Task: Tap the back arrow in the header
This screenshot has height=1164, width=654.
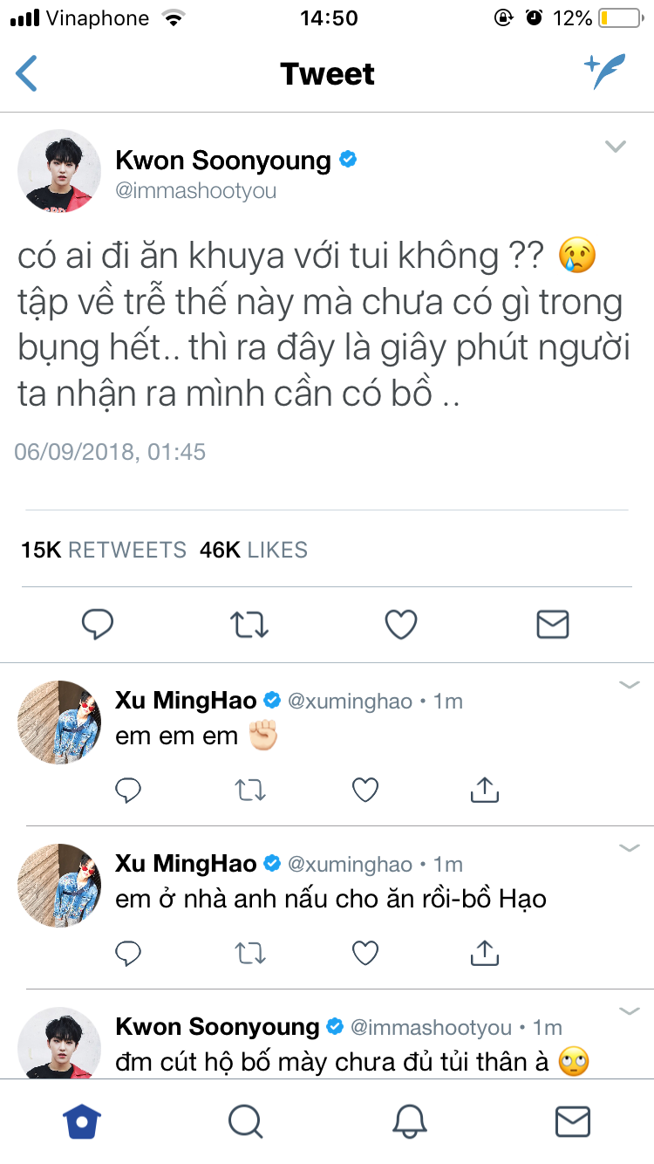Action: (x=27, y=73)
